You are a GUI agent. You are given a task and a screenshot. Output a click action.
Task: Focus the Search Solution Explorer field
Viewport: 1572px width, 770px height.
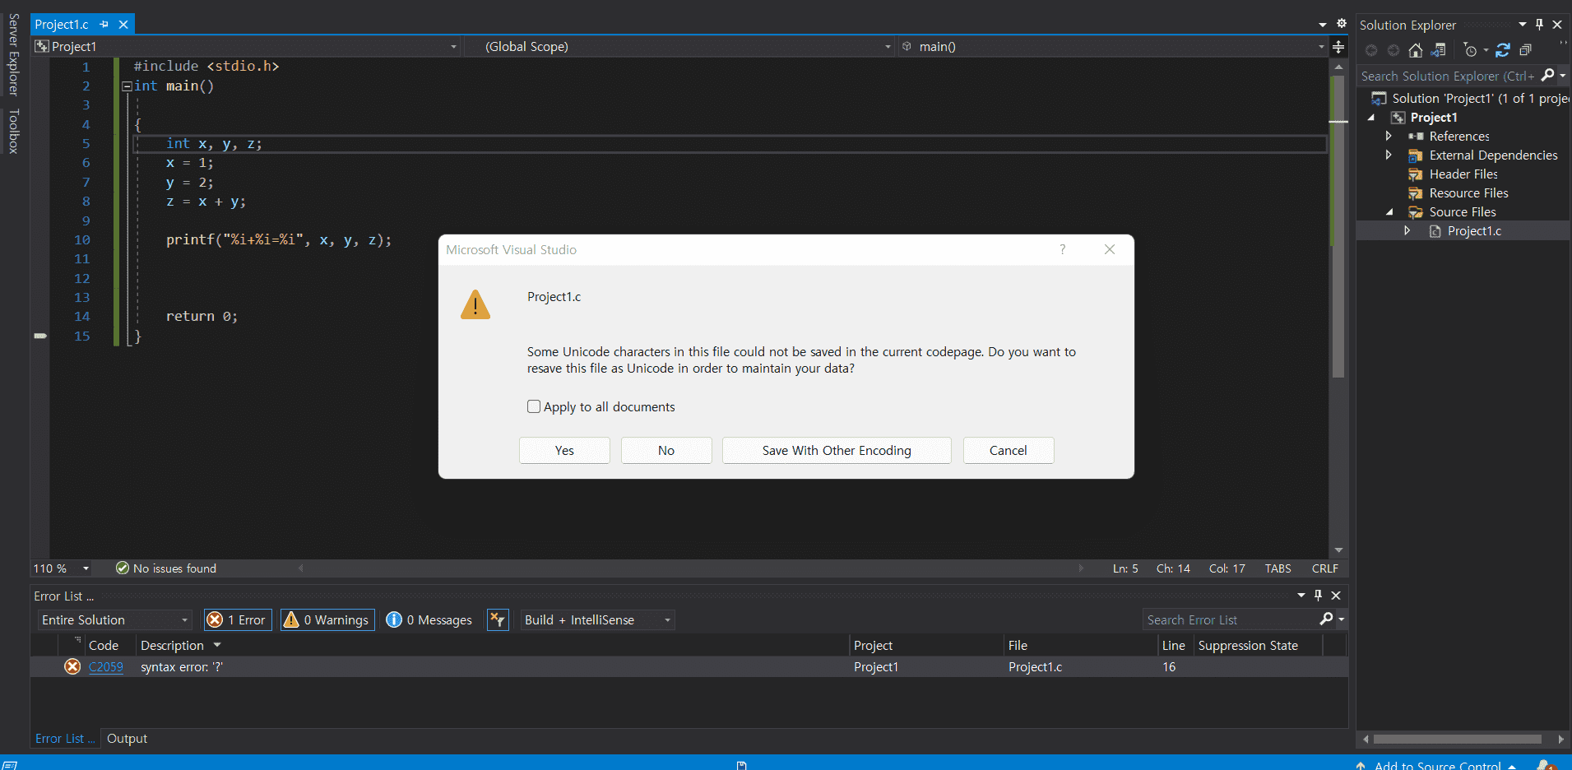pos(1448,76)
